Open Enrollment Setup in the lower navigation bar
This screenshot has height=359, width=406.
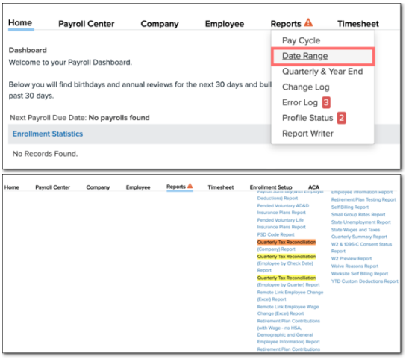(271, 187)
